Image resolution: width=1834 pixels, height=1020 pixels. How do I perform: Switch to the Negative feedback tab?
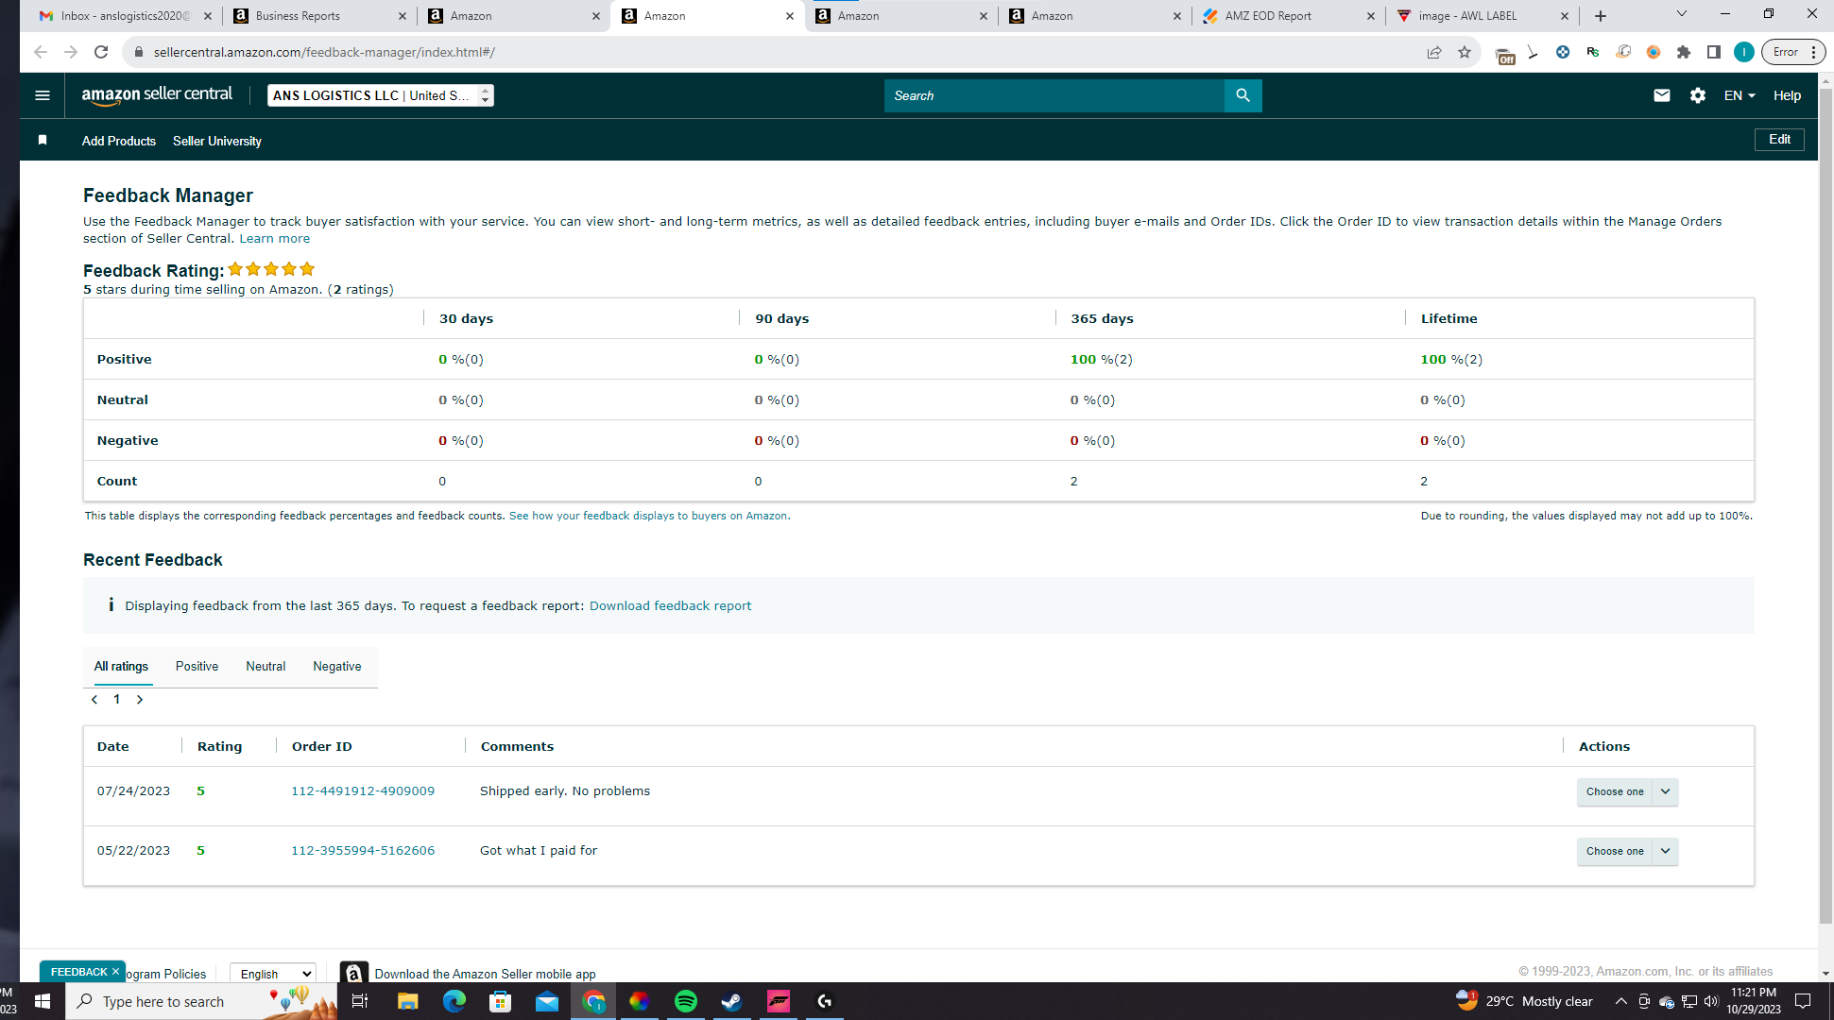pyautogui.click(x=337, y=666)
